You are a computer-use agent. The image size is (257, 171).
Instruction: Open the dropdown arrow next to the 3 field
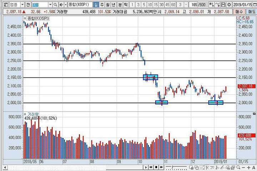coord(186,5)
